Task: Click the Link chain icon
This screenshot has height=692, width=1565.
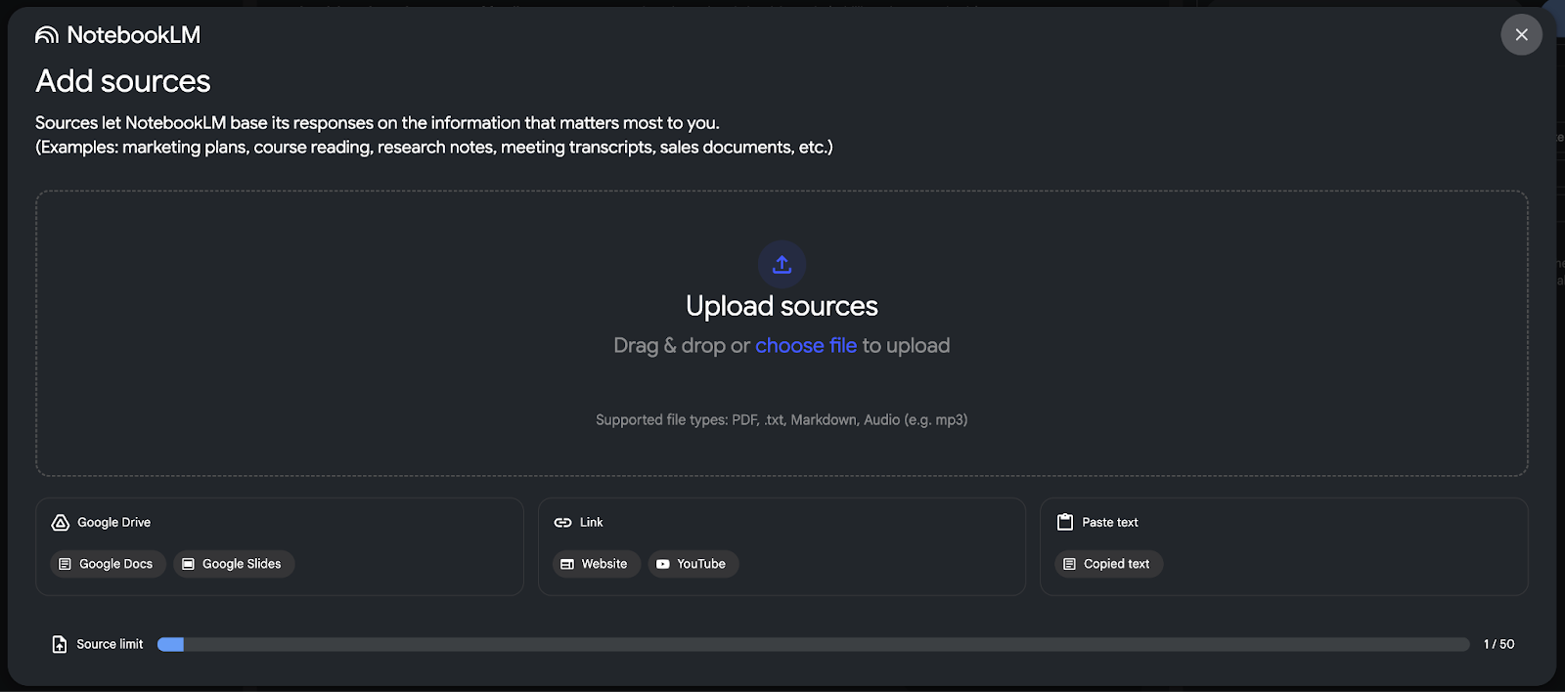Action: click(562, 523)
